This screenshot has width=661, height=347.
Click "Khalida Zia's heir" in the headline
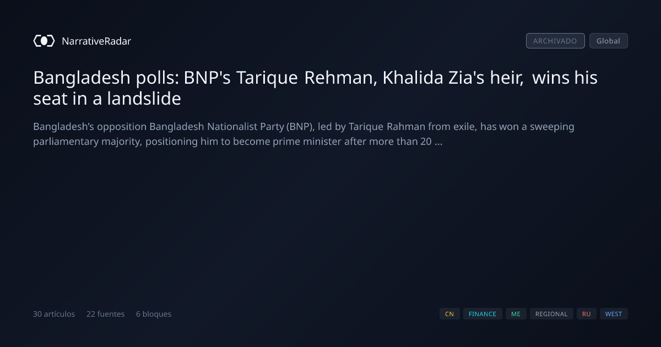453,78
